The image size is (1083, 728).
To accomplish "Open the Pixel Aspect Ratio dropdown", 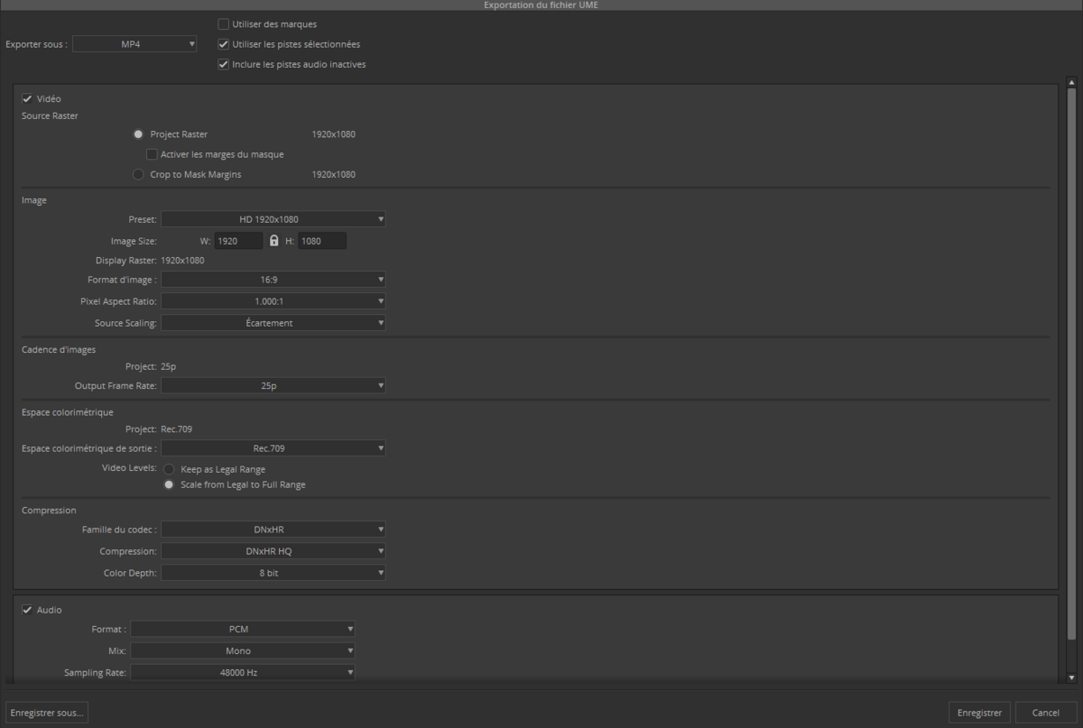I will coord(273,301).
